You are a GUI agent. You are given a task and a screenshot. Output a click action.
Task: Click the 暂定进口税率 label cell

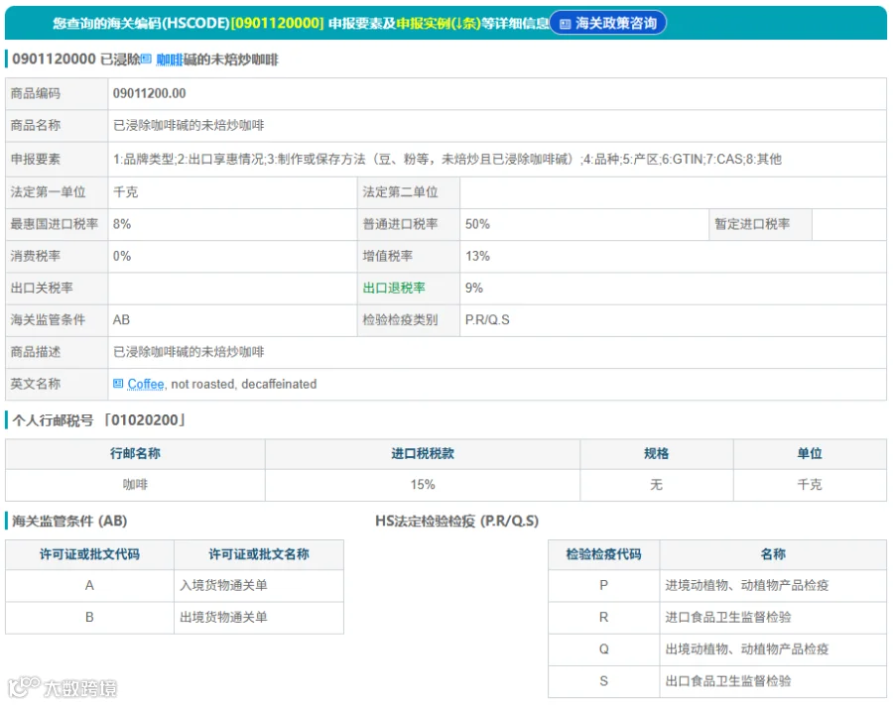tap(760, 224)
